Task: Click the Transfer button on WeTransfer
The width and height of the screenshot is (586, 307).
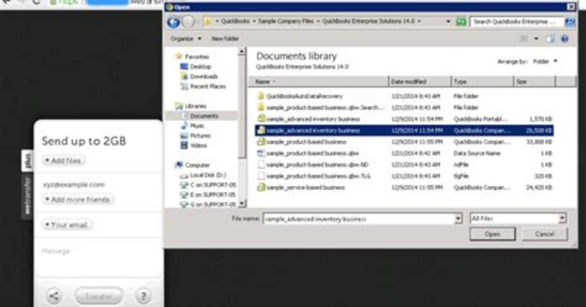Action: (98, 296)
